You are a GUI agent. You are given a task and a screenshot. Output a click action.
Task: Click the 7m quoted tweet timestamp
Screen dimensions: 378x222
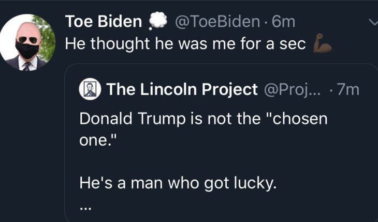[347, 90]
